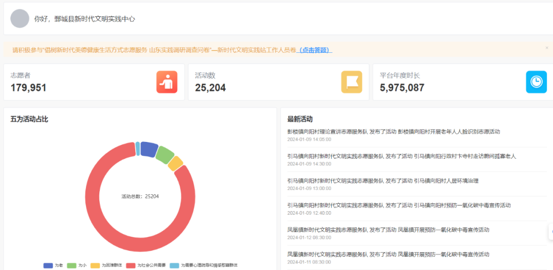Toggle the 为社会公共需要 red legend item
This screenshot has width=553, height=270.
point(146,265)
